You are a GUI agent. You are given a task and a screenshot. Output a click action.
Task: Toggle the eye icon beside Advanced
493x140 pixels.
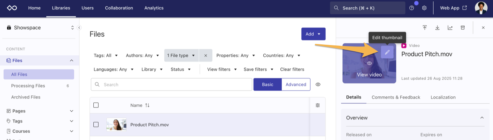(x=318, y=84)
